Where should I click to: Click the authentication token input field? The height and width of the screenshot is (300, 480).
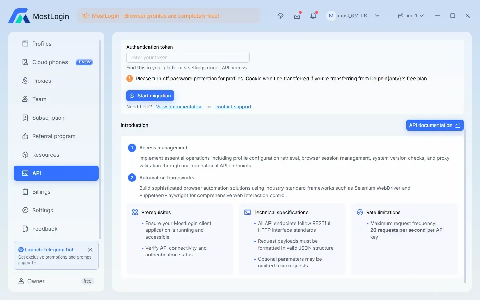(188, 57)
